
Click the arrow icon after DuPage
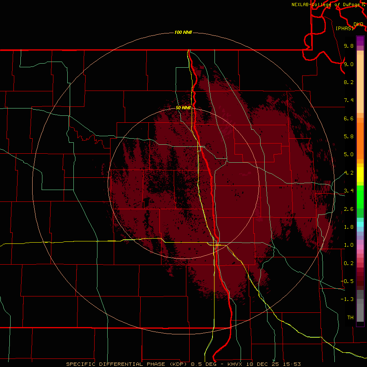click(363, 4)
